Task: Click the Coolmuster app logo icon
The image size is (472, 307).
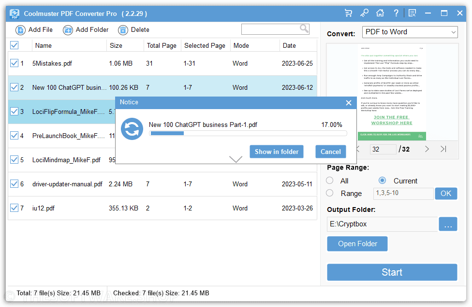Action: coord(14,14)
